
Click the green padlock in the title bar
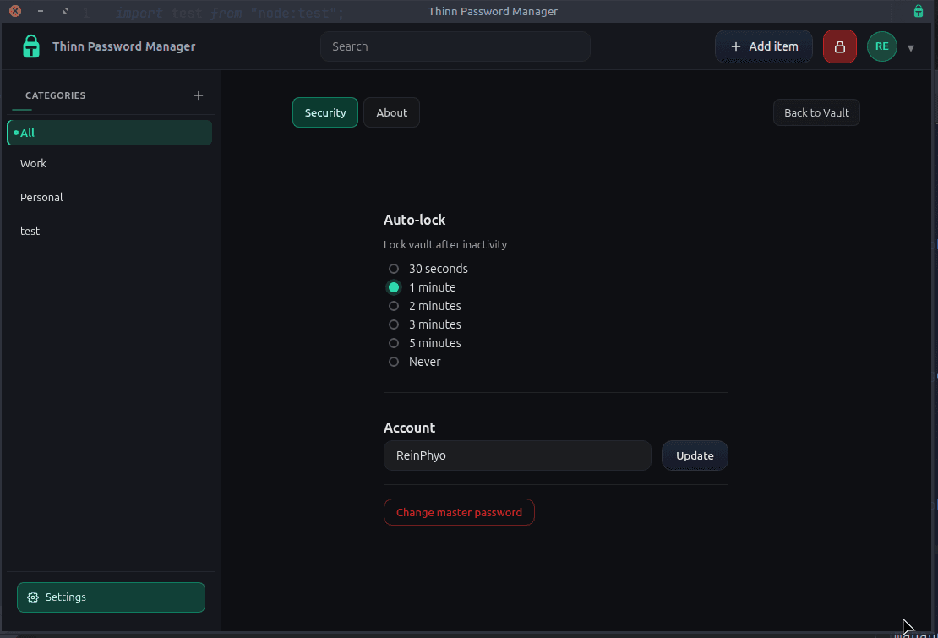click(918, 11)
